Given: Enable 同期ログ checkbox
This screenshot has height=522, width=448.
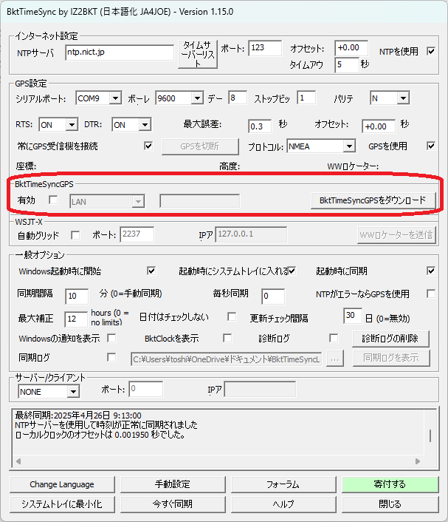Looking at the screenshot, I should (111, 357).
